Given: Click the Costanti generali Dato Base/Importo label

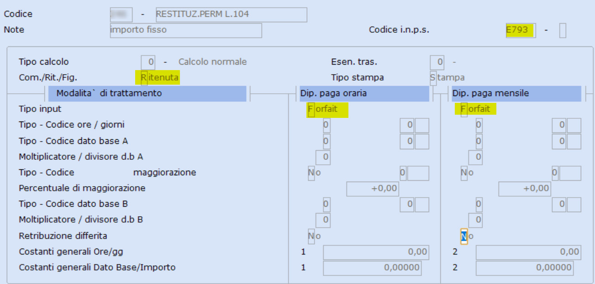Looking at the screenshot, I should pos(97,268).
